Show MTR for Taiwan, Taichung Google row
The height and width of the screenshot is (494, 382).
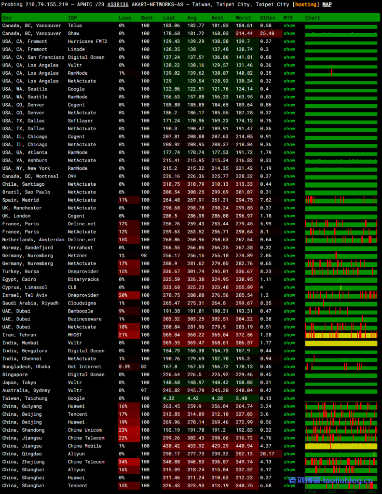tap(289, 398)
